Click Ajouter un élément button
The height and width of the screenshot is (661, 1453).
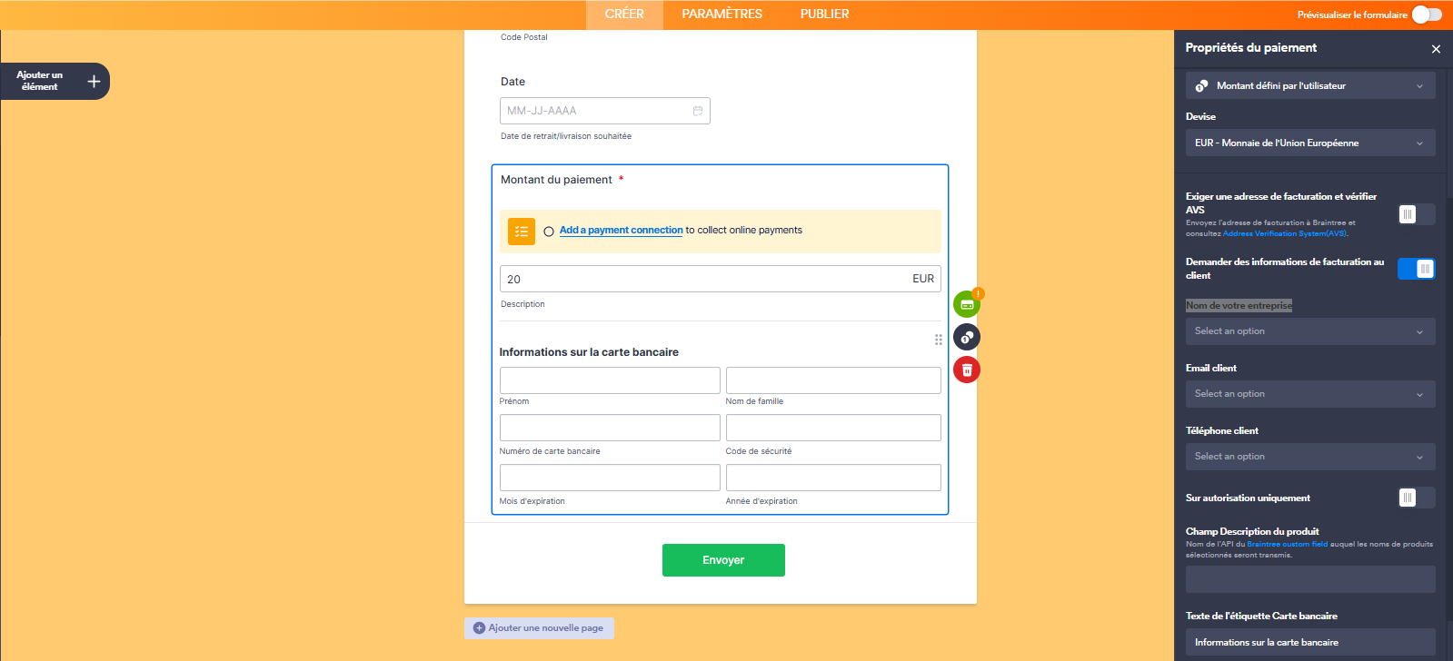pos(55,82)
